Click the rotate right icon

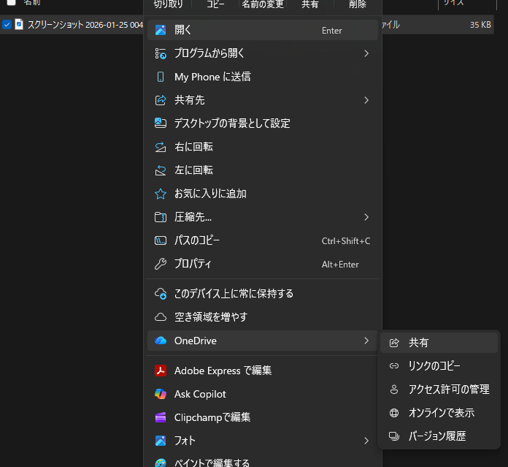(x=161, y=147)
